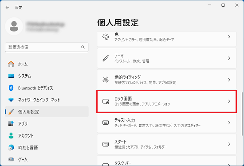Minimize the Settings window

(209, 5)
